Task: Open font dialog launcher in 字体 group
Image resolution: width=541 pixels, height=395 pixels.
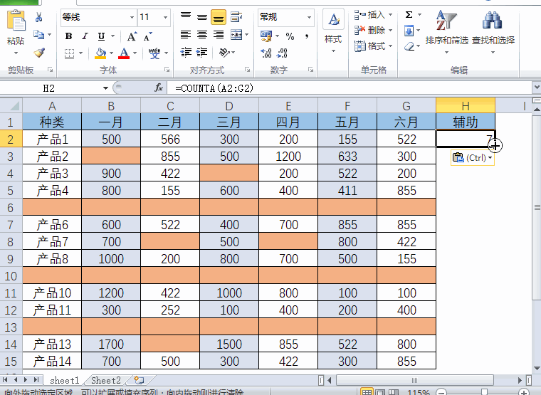Action: [x=167, y=70]
